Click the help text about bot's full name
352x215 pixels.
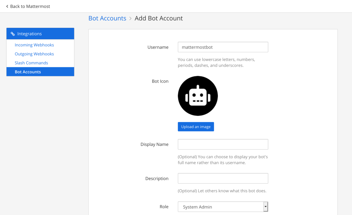pyautogui.click(x=223, y=160)
